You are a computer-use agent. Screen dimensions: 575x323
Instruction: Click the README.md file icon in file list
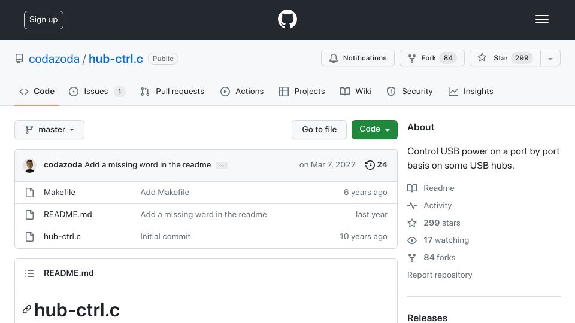coord(30,215)
